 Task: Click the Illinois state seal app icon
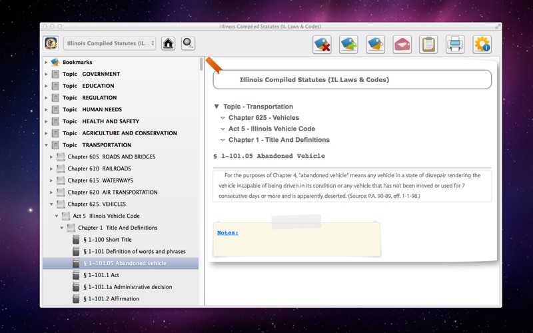pyautogui.click(x=51, y=43)
